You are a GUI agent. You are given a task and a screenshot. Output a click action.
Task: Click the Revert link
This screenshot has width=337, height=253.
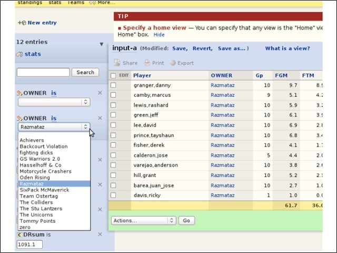pos(202,48)
